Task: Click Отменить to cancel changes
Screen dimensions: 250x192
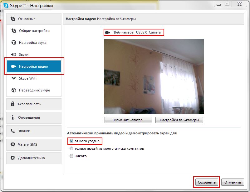Action: click(233, 182)
